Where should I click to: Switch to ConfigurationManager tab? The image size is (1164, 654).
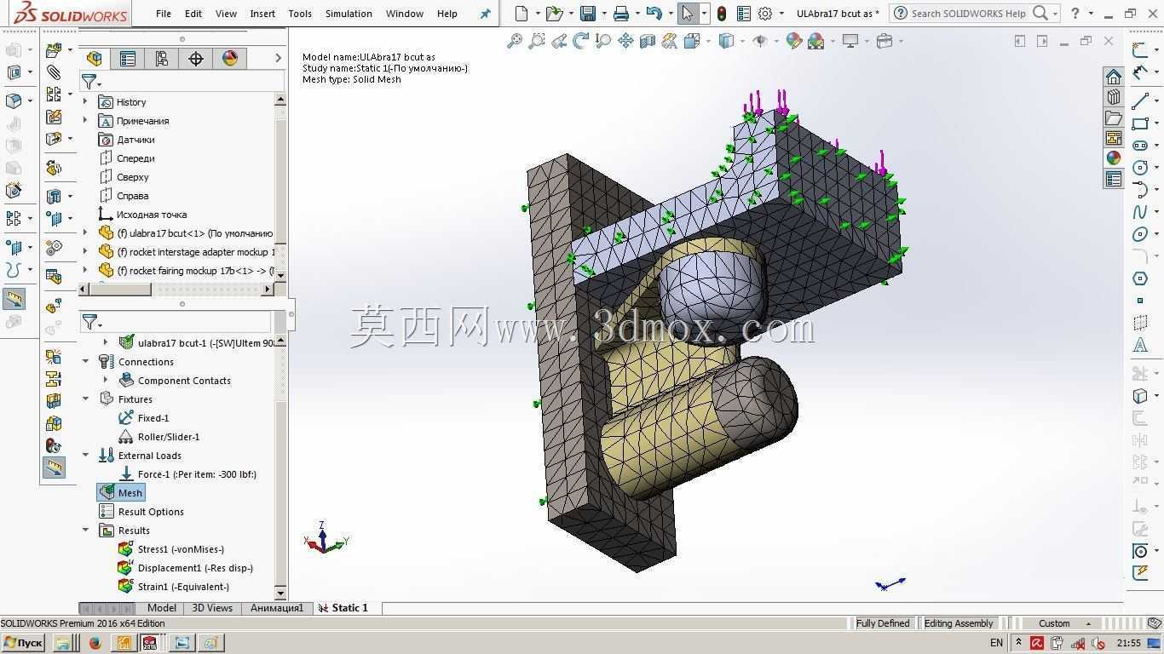pyautogui.click(x=162, y=58)
